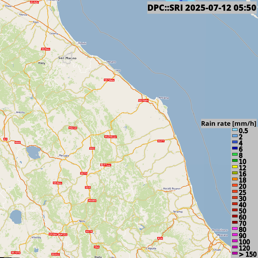
Task: Click the 25 mm/h legend swatch
Action: 235,191
